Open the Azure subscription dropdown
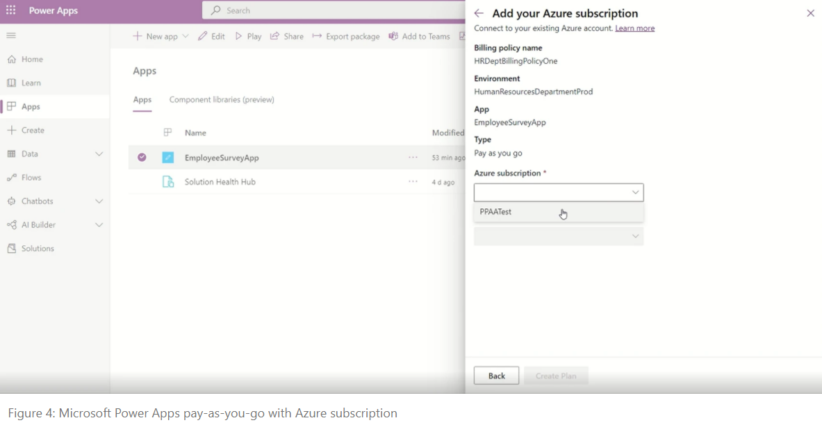 point(559,192)
